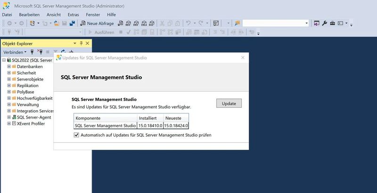Screen dimensions: 377x193
Task: Open a new DMX query
Action: tap(136, 23)
